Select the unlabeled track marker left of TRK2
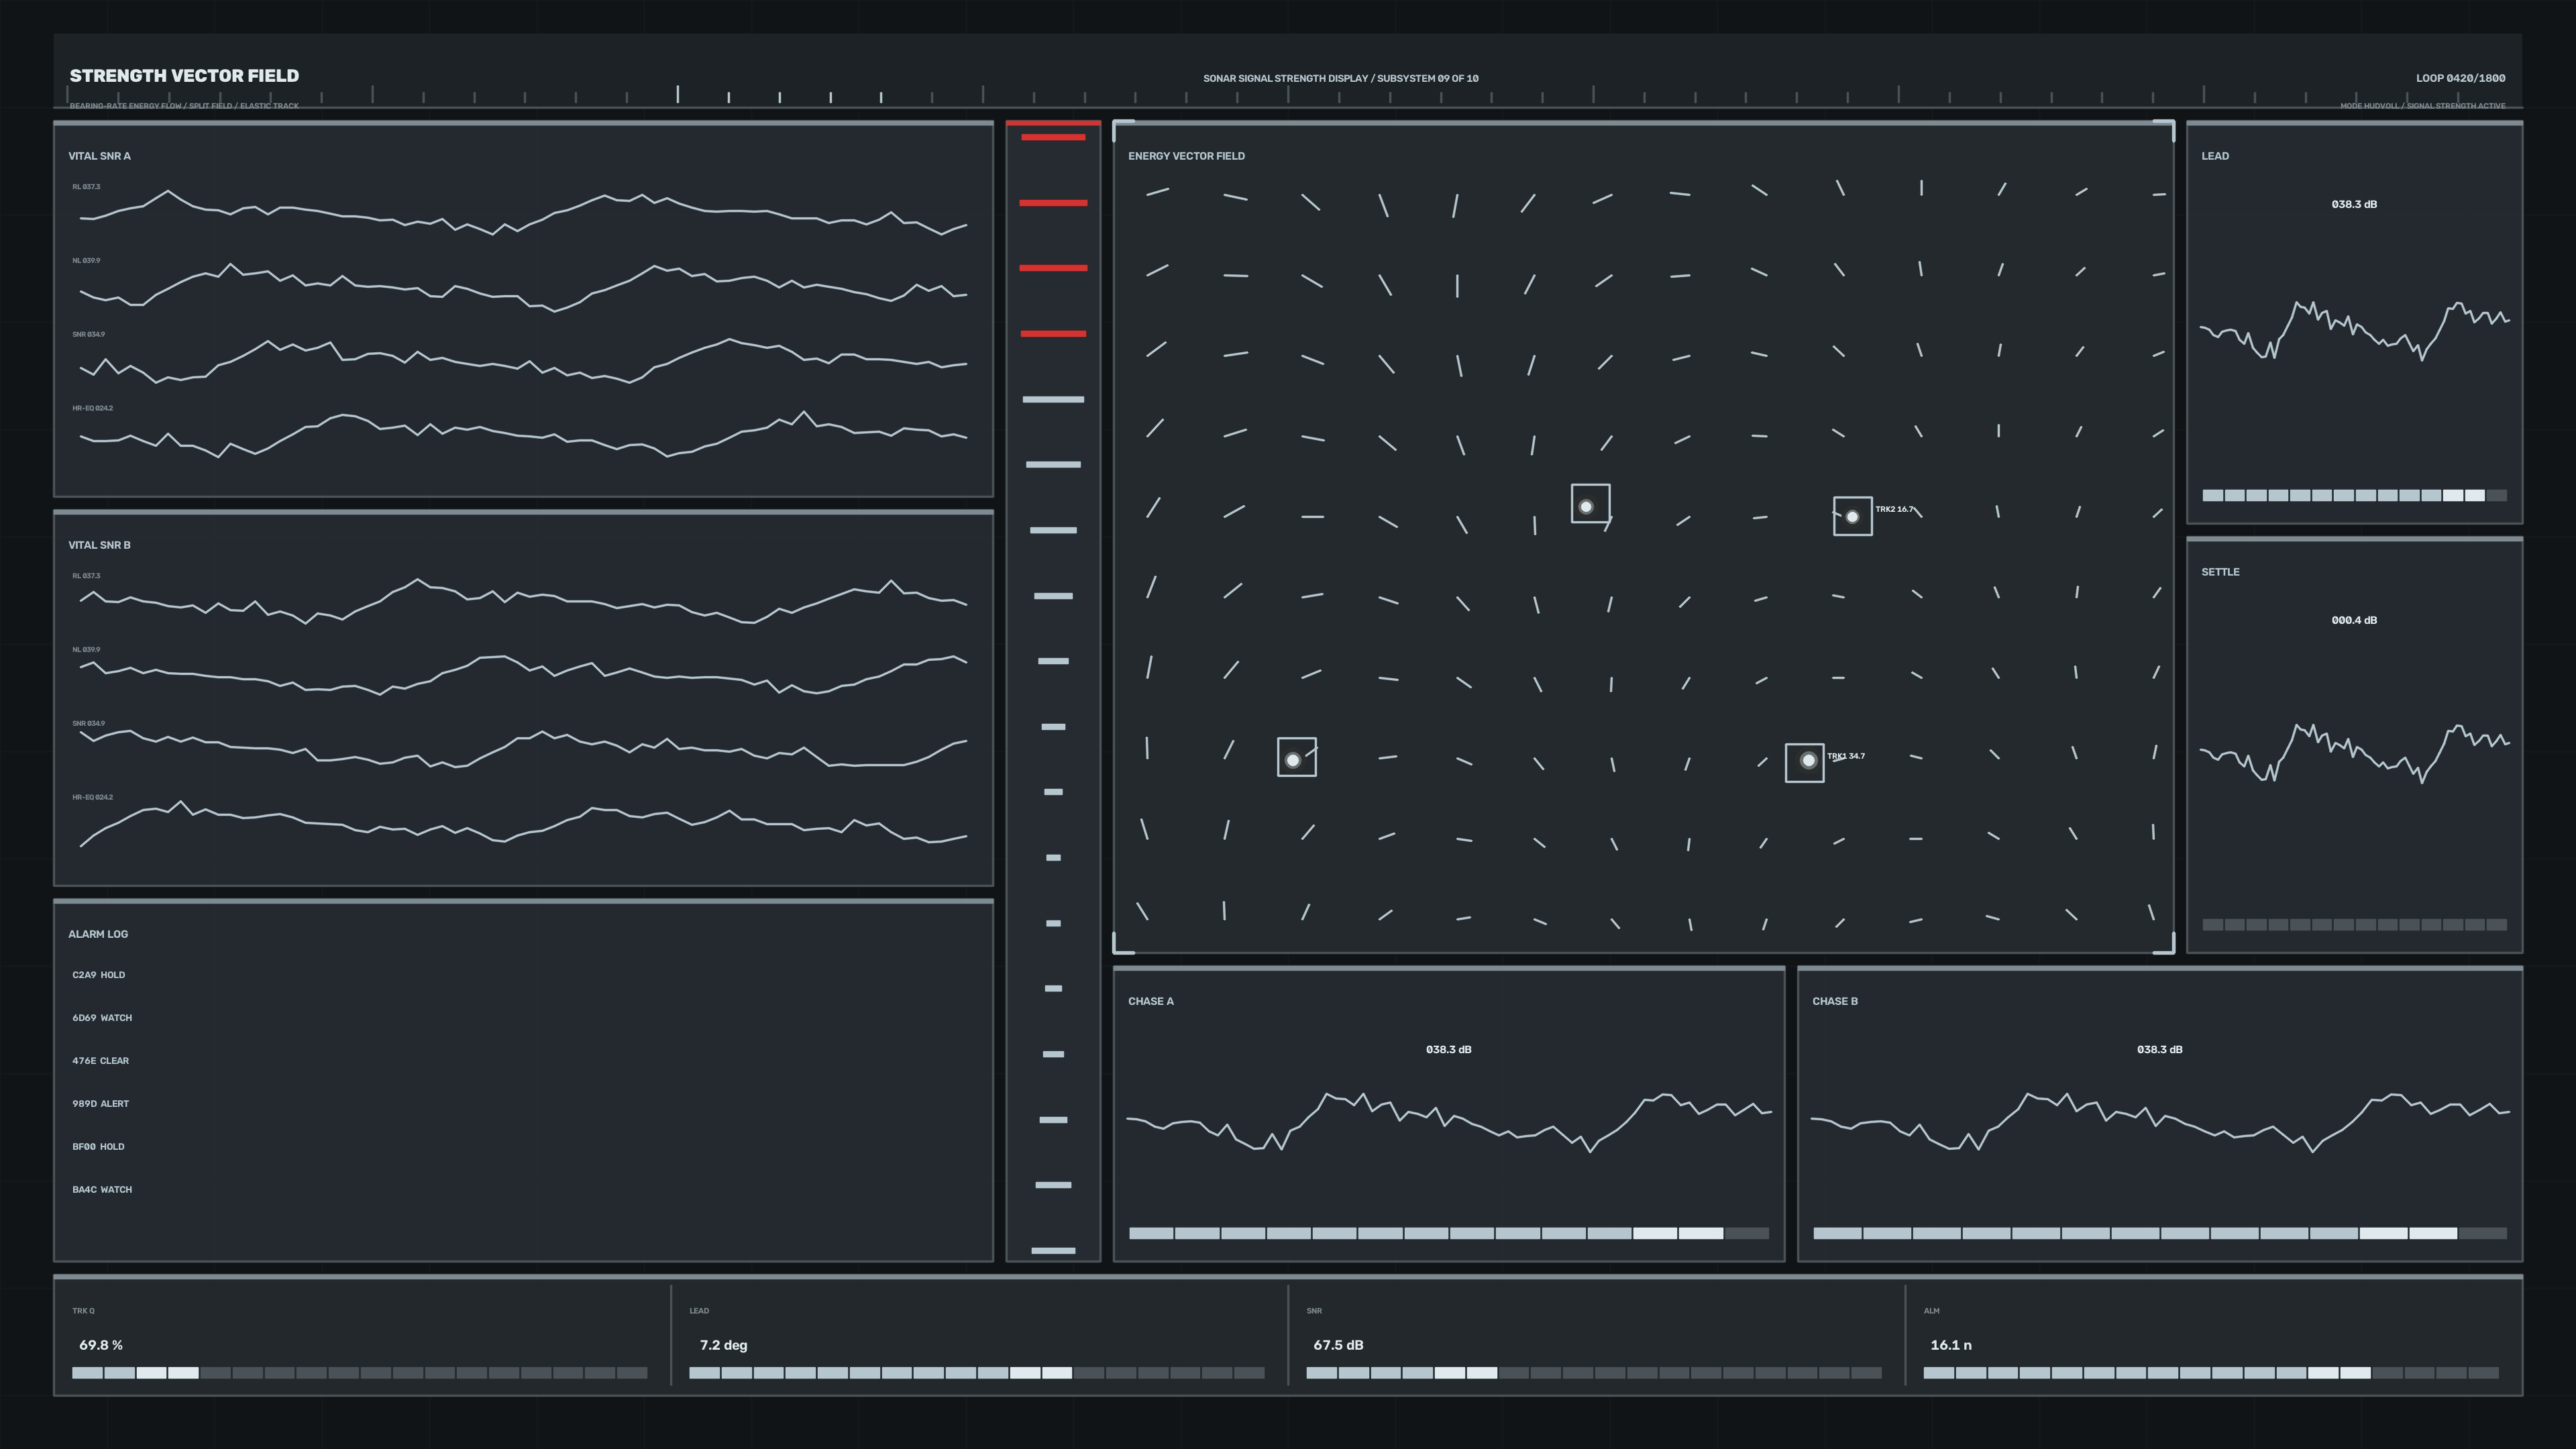2576x1449 pixels. click(1590, 504)
